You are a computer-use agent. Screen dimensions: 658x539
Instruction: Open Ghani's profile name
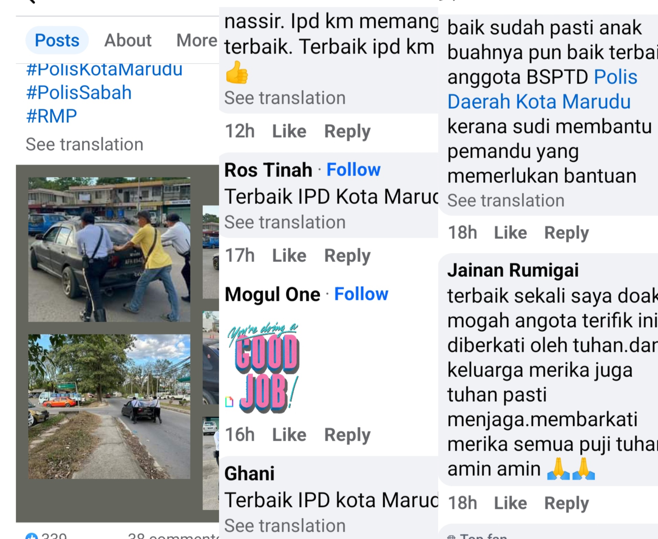249,474
